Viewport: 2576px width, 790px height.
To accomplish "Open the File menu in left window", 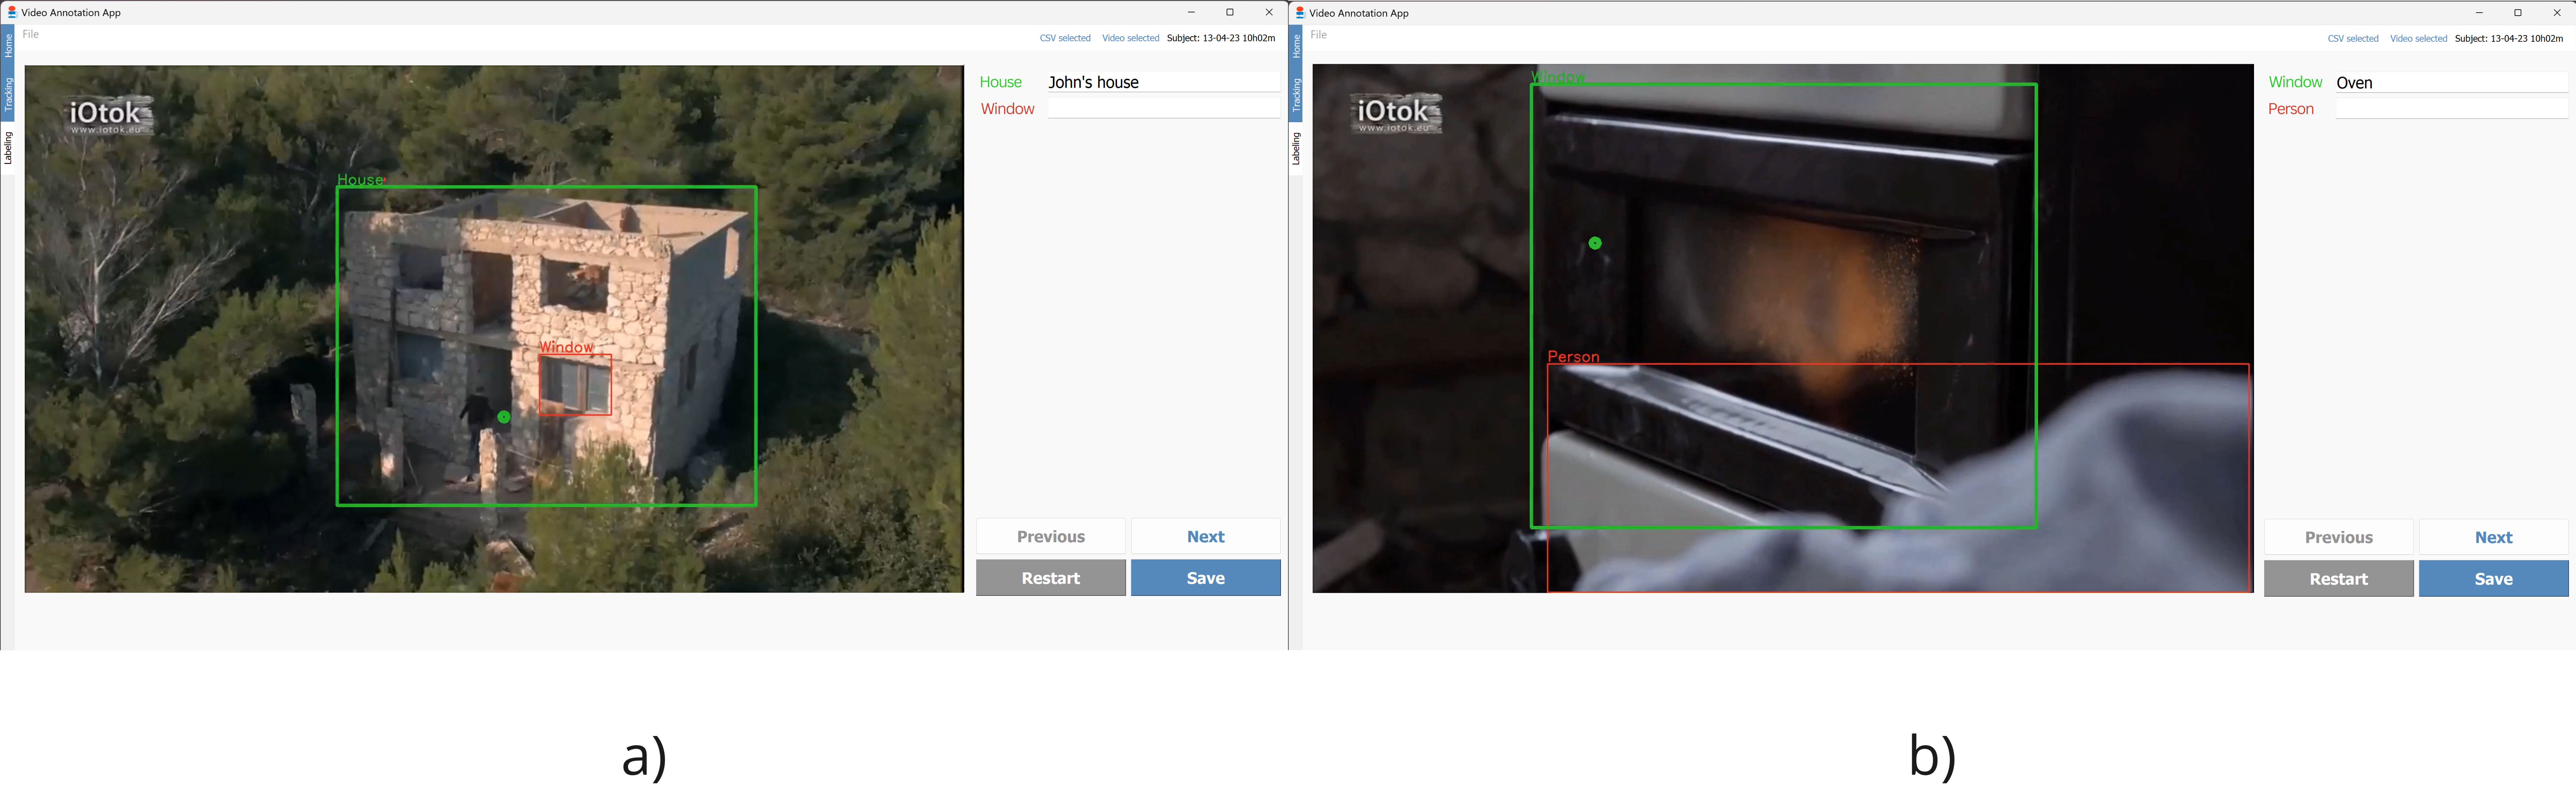I will [x=31, y=34].
